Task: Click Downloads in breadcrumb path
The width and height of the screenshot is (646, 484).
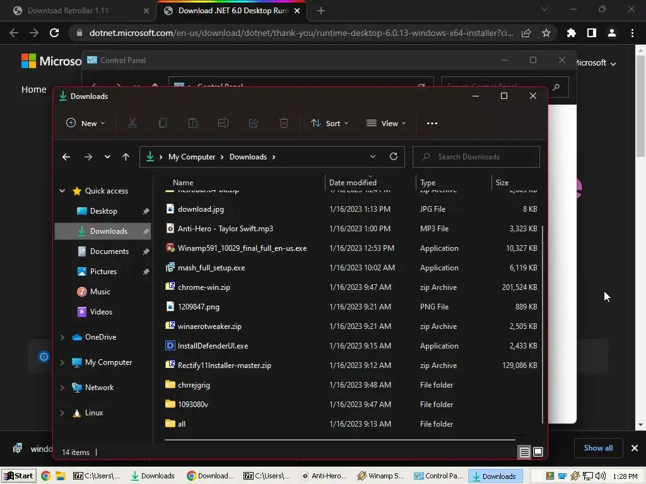Action: [x=248, y=157]
